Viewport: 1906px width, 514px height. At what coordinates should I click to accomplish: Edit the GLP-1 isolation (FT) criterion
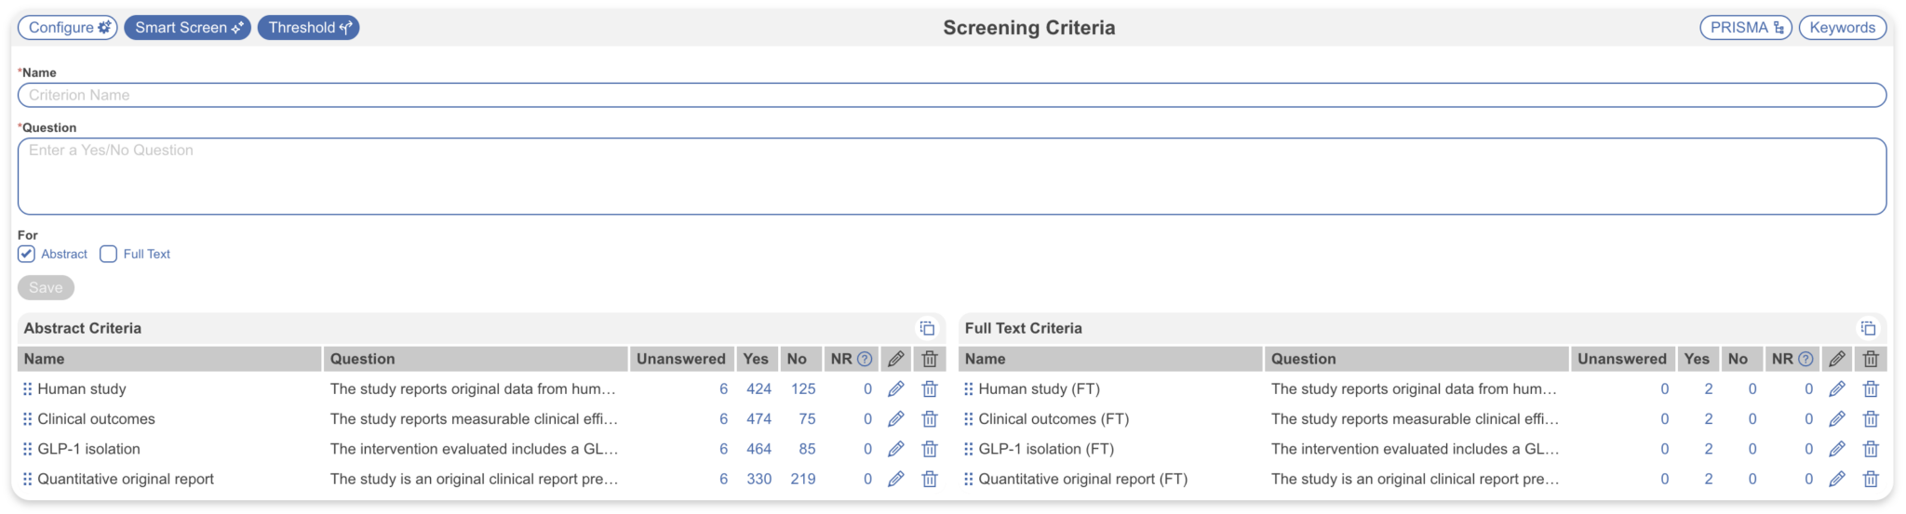(1836, 449)
